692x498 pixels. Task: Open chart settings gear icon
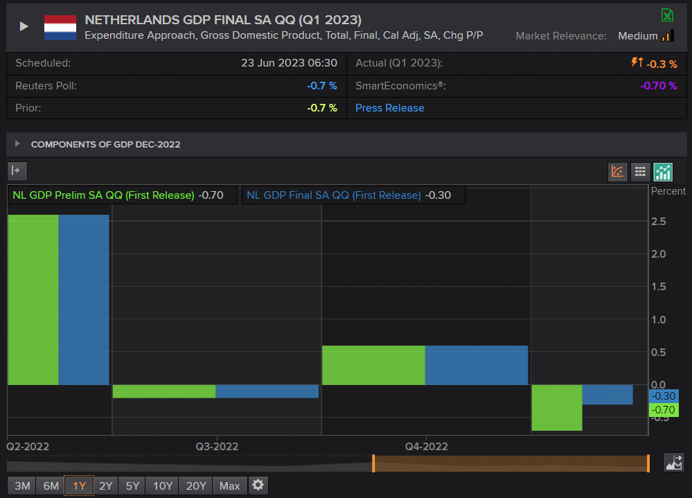[258, 486]
